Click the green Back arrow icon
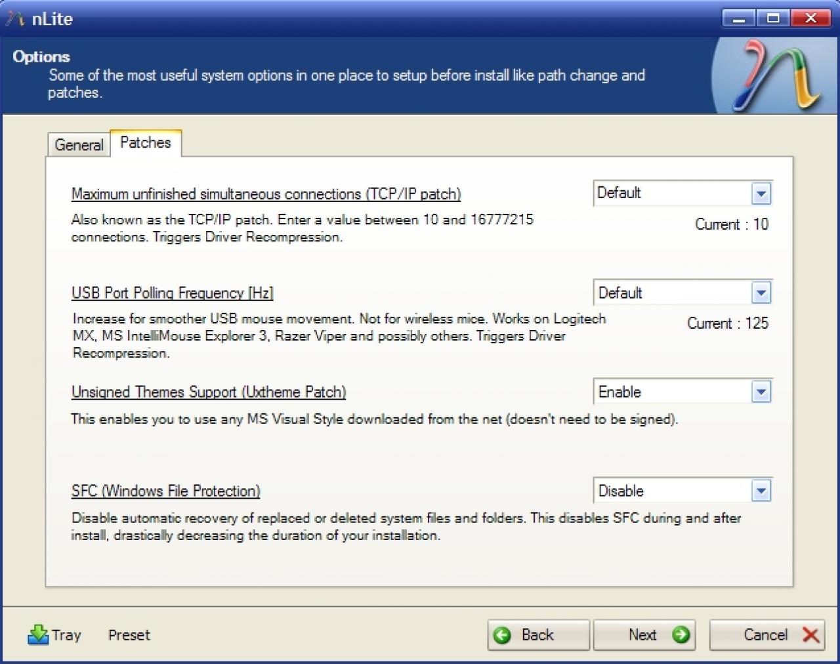Viewport: 840px width, 664px height. point(502,635)
